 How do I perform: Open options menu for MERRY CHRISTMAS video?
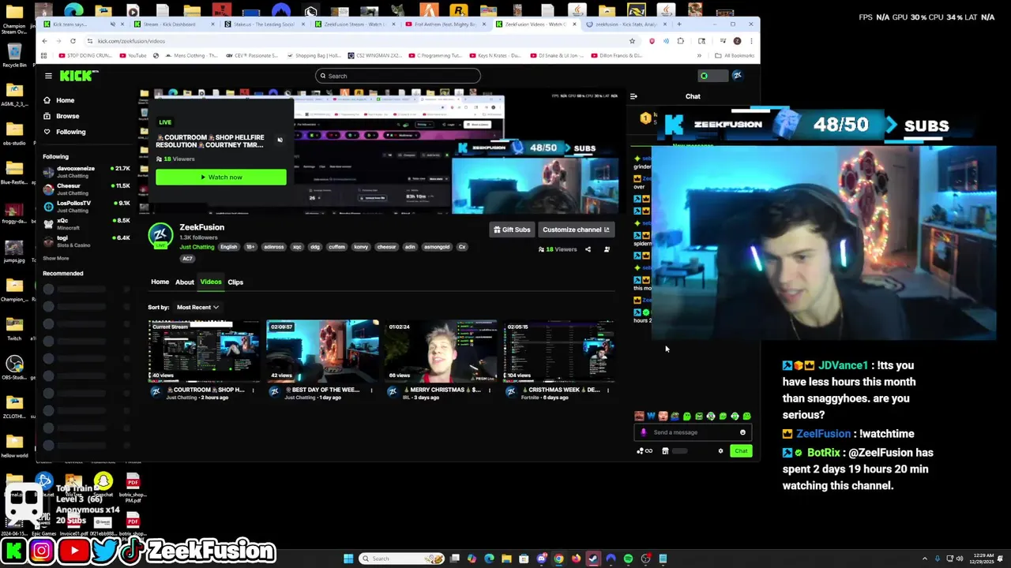pyautogui.click(x=490, y=390)
